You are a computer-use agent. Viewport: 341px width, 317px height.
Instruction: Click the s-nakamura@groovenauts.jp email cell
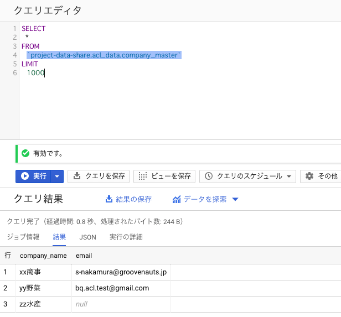pos(121,272)
